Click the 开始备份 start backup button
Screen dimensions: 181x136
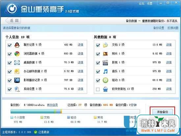163,112
